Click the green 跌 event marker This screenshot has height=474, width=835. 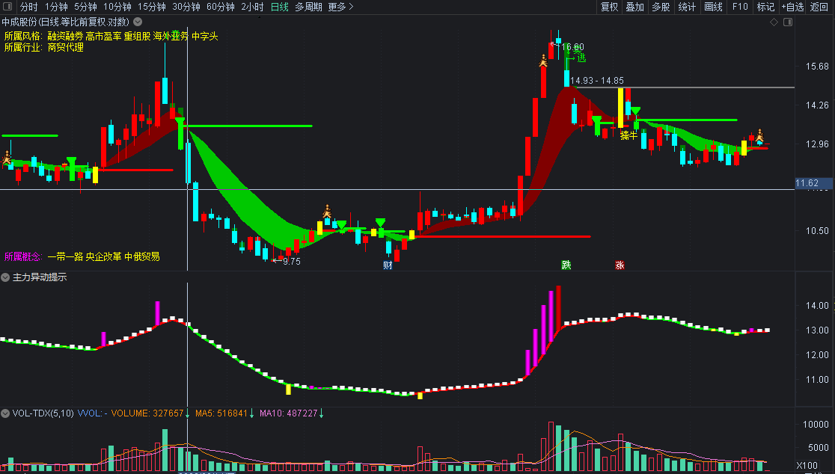(566, 265)
